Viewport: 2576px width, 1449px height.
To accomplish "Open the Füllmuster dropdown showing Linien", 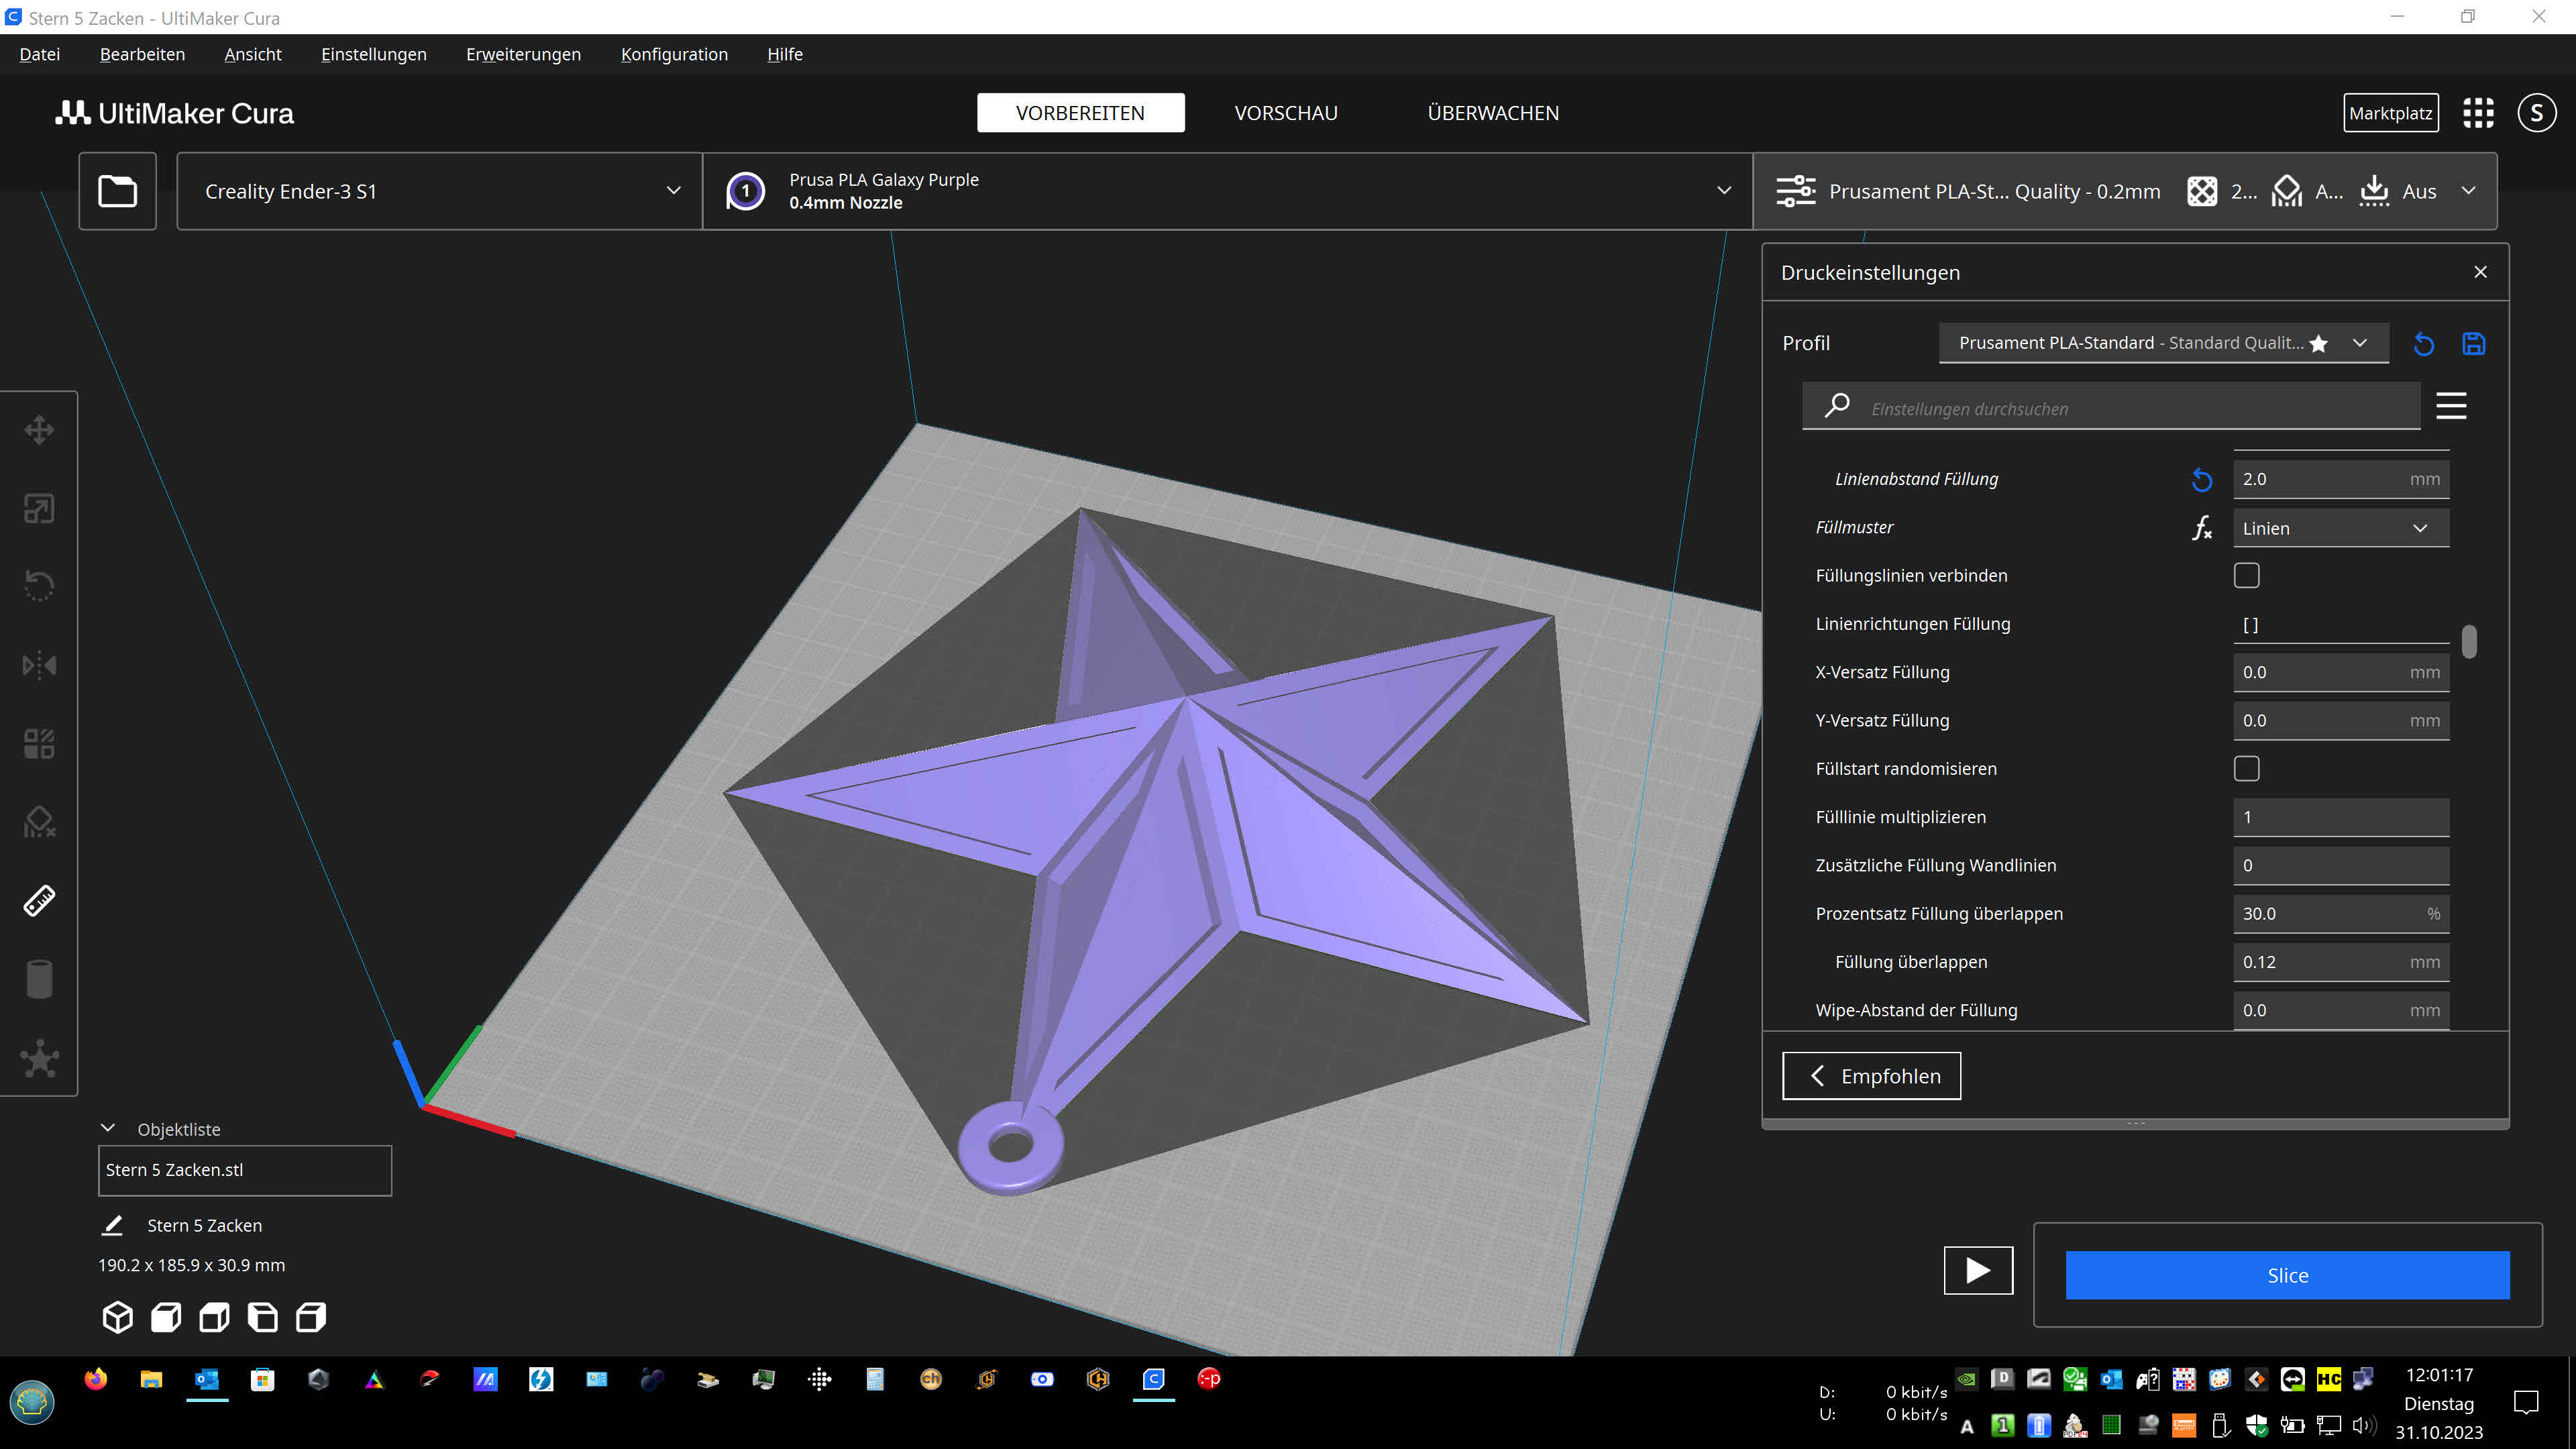I will pos(2340,527).
